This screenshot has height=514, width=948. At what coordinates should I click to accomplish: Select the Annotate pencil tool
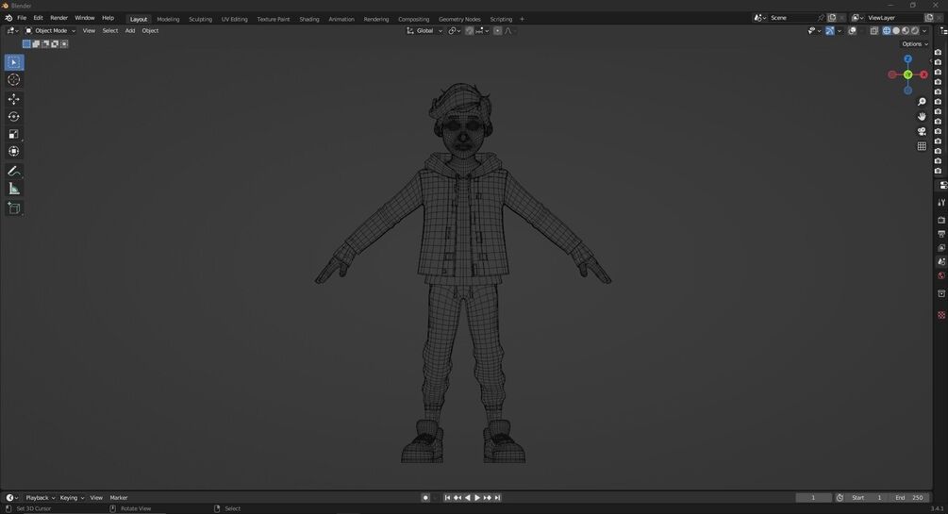14,171
